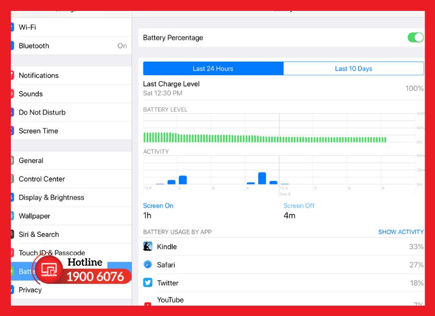Tap the Safari compass icon
Screen dimensions: 435x316
coord(148,265)
